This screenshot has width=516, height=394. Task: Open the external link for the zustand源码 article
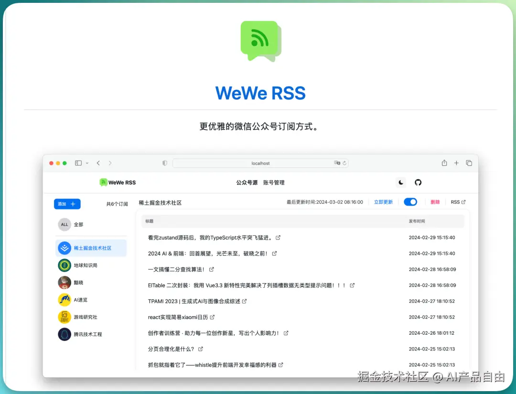click(x=278, y=238)
